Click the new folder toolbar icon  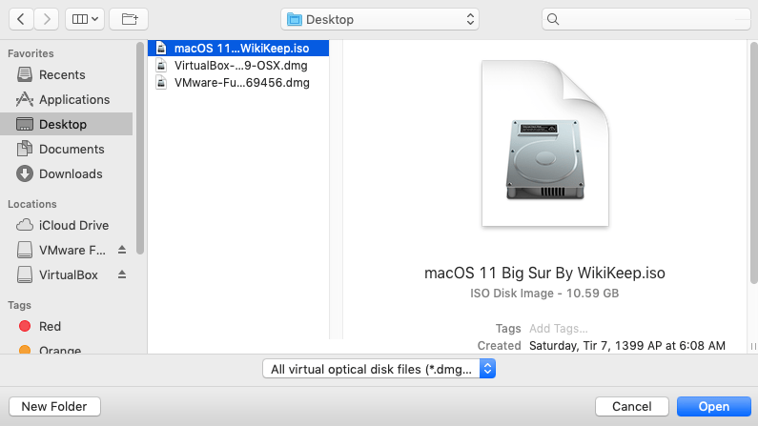point(129,19)
